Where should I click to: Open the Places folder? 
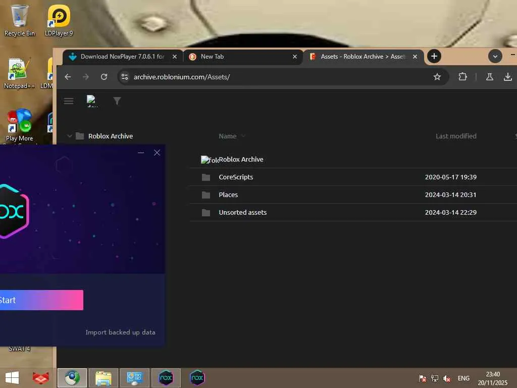(x=228, y=195)
